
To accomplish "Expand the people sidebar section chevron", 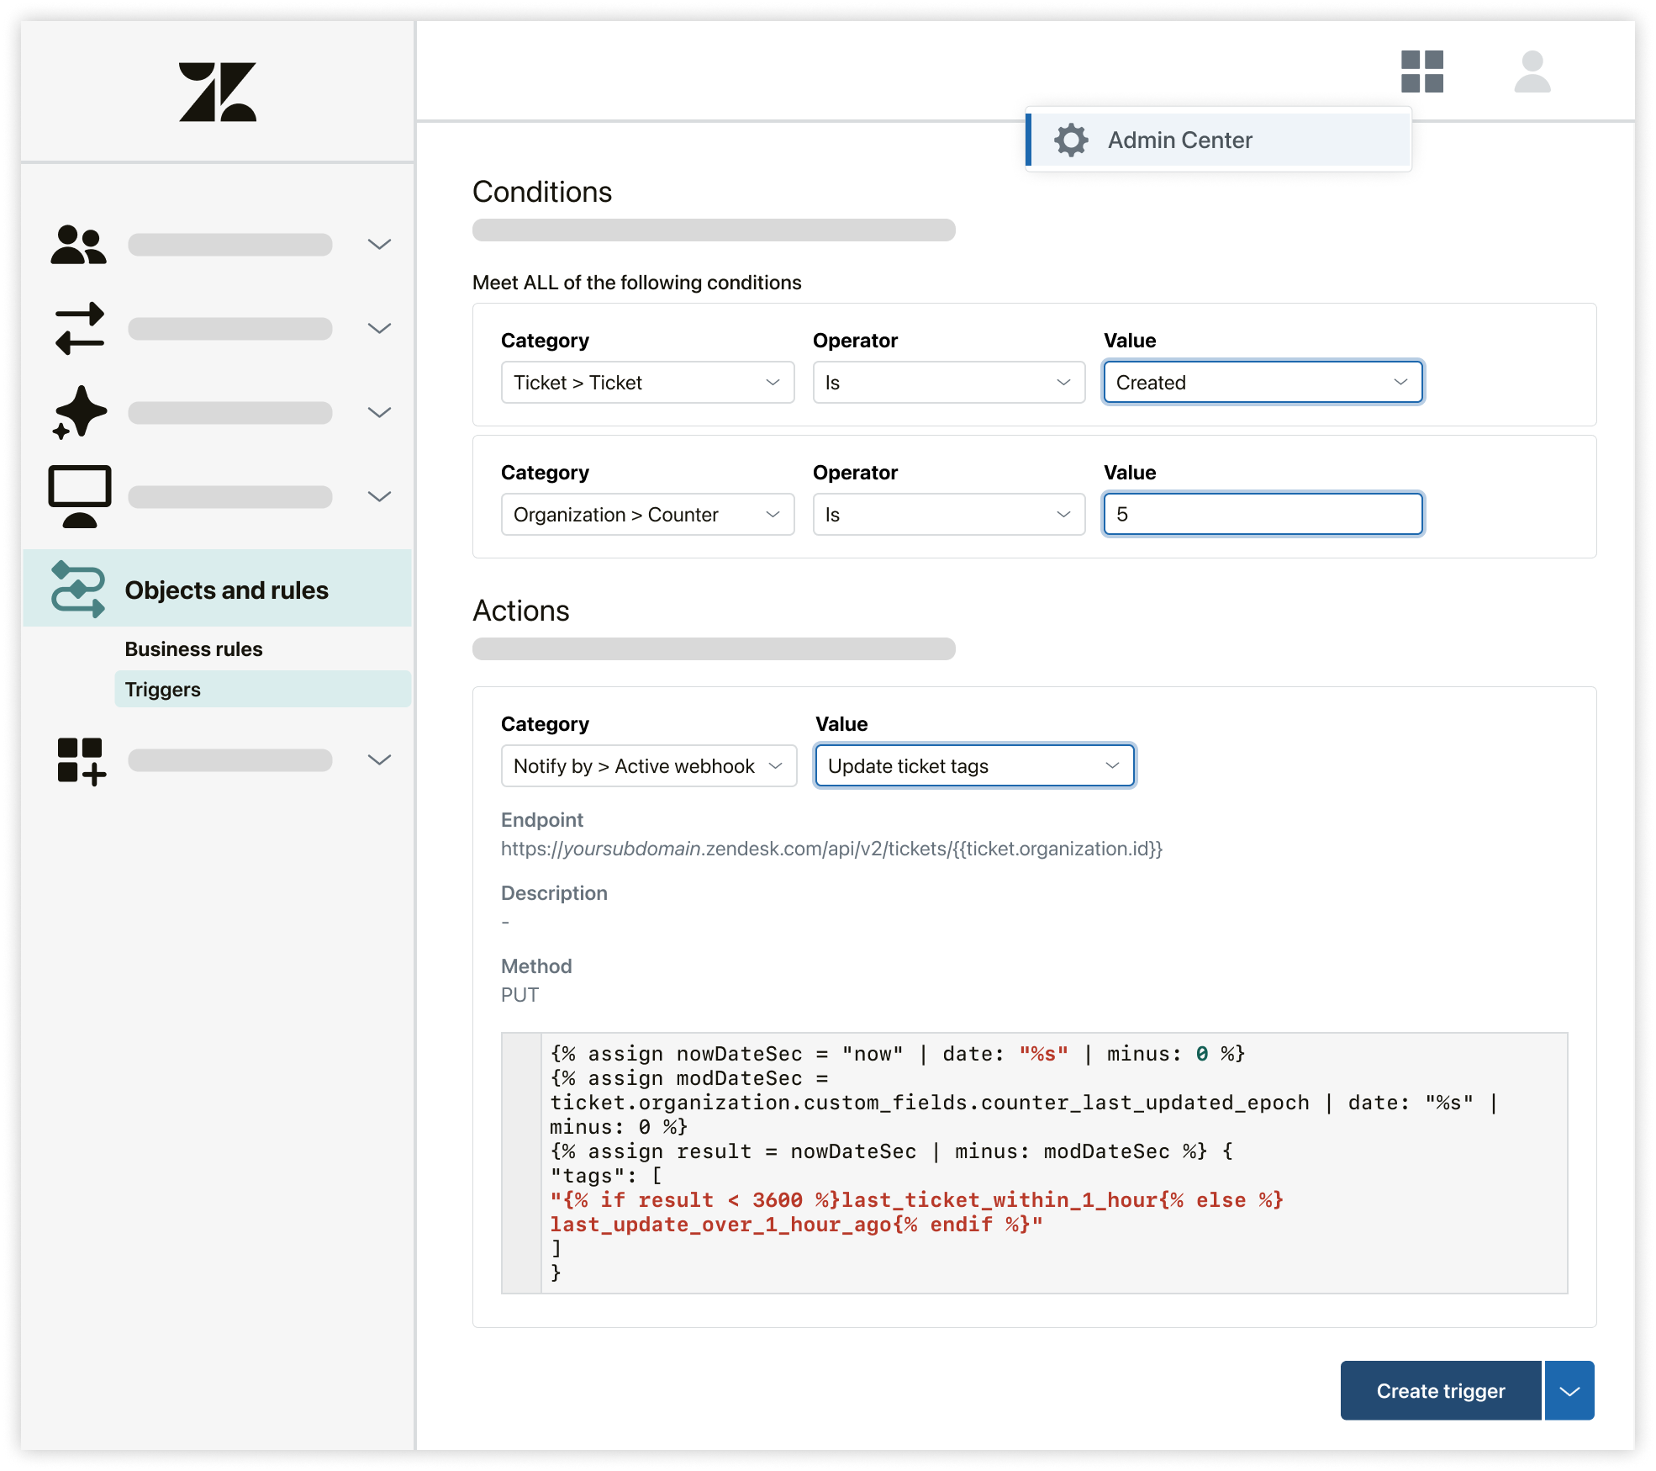I will tap(379, 245).
